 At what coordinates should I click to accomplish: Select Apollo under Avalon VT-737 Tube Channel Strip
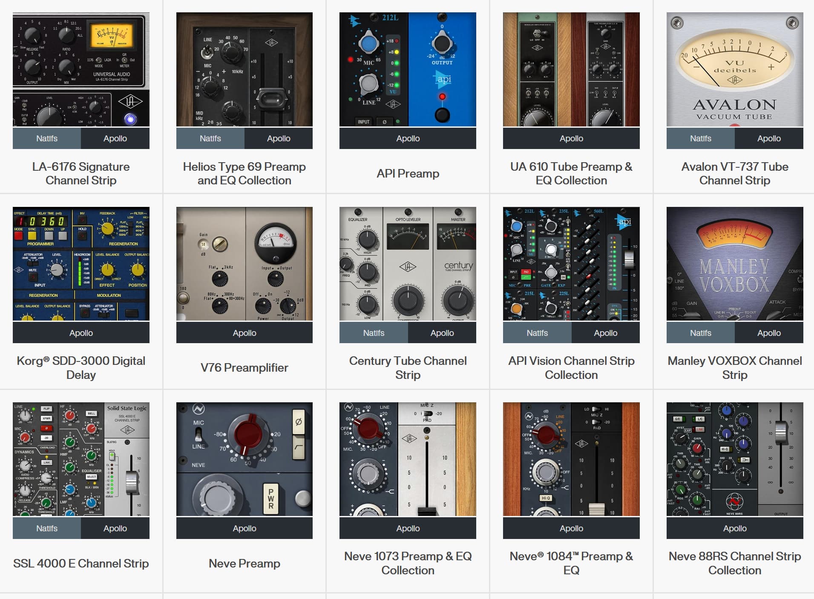coord(769,138)
